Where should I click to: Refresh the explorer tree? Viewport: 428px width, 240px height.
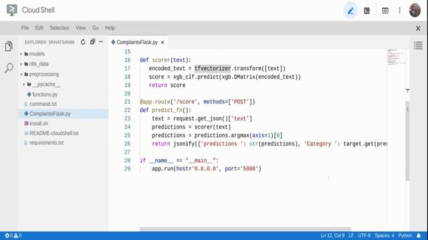point(83,42)
